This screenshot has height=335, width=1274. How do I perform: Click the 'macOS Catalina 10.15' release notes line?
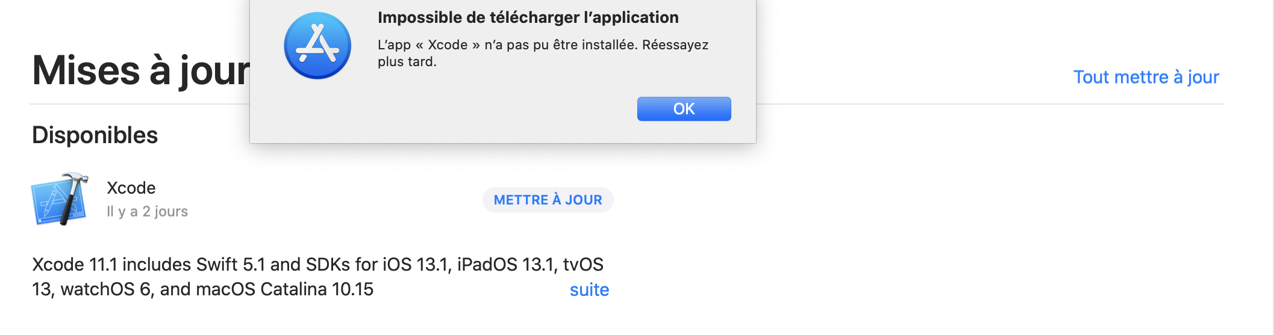[x=202, y=289]
